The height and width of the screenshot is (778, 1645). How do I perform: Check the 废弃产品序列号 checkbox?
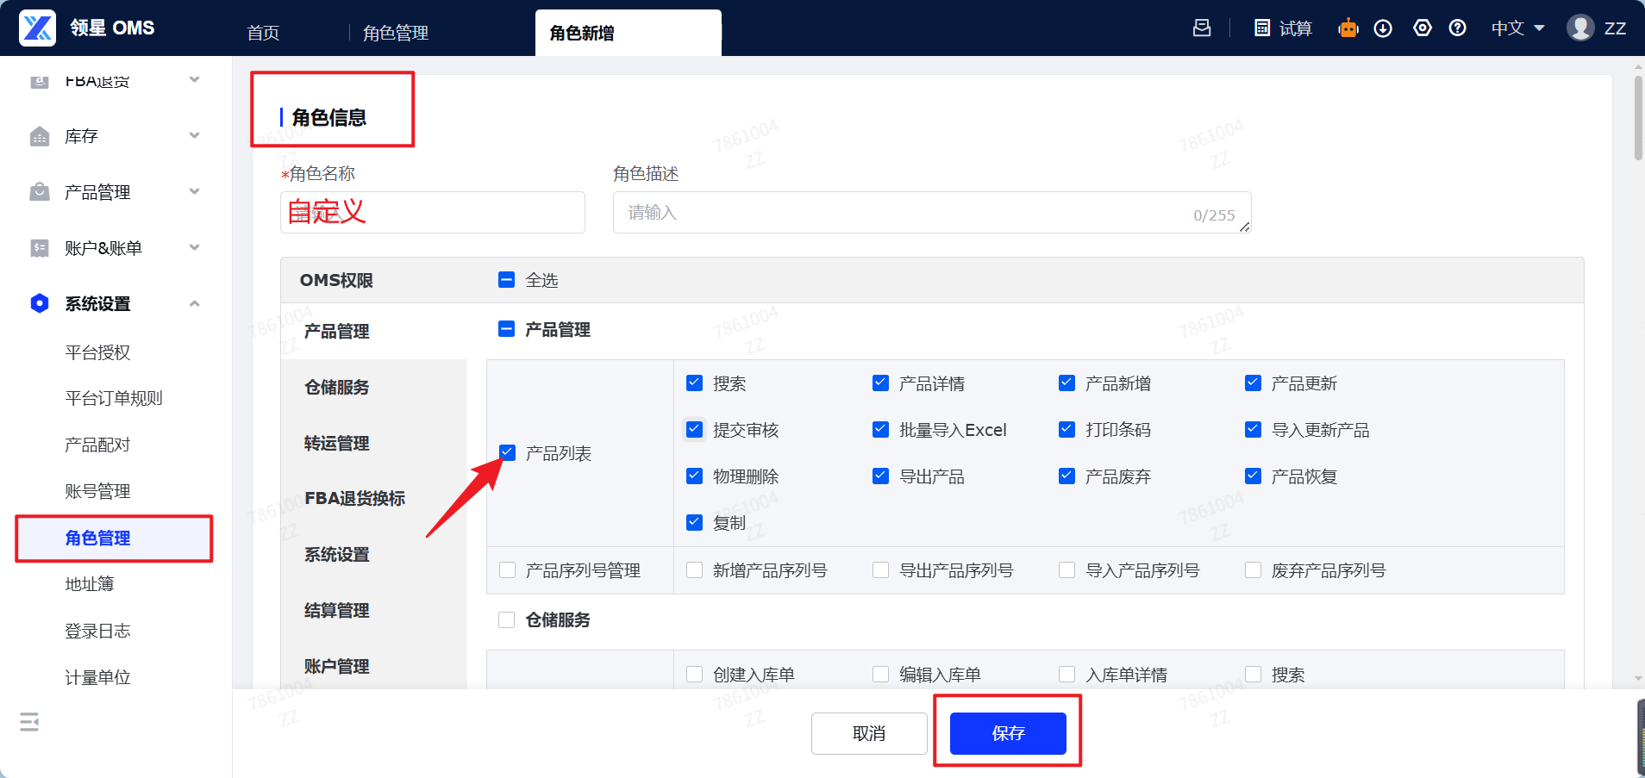pyautogui.click(x=1253, y=569)
